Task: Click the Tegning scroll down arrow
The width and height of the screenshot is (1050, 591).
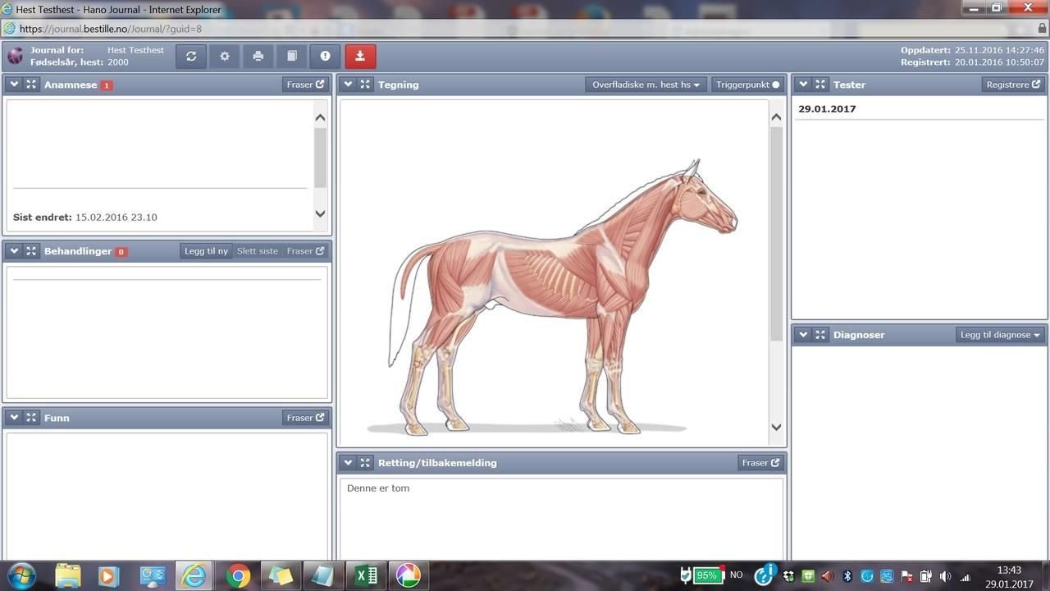Action: pyautogui.click(x=776, y=427)
